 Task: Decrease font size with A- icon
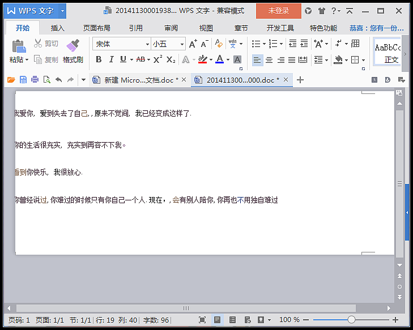(x=205, y=44)
